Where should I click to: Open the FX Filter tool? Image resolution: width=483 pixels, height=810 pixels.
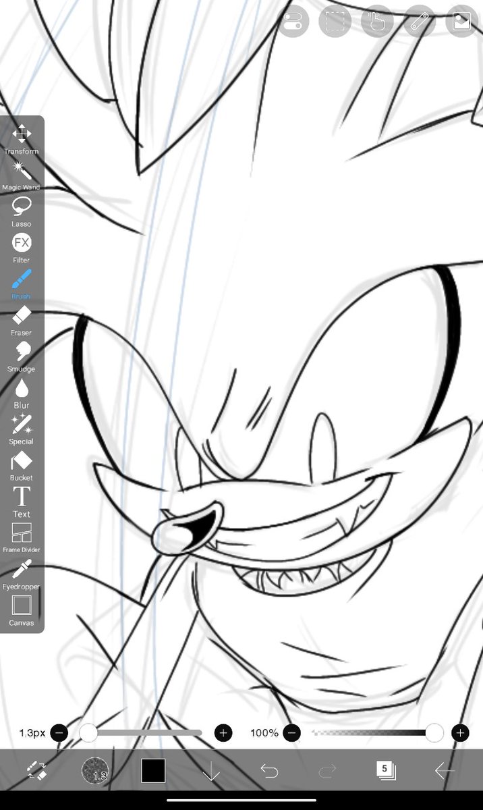pos(22,248)
